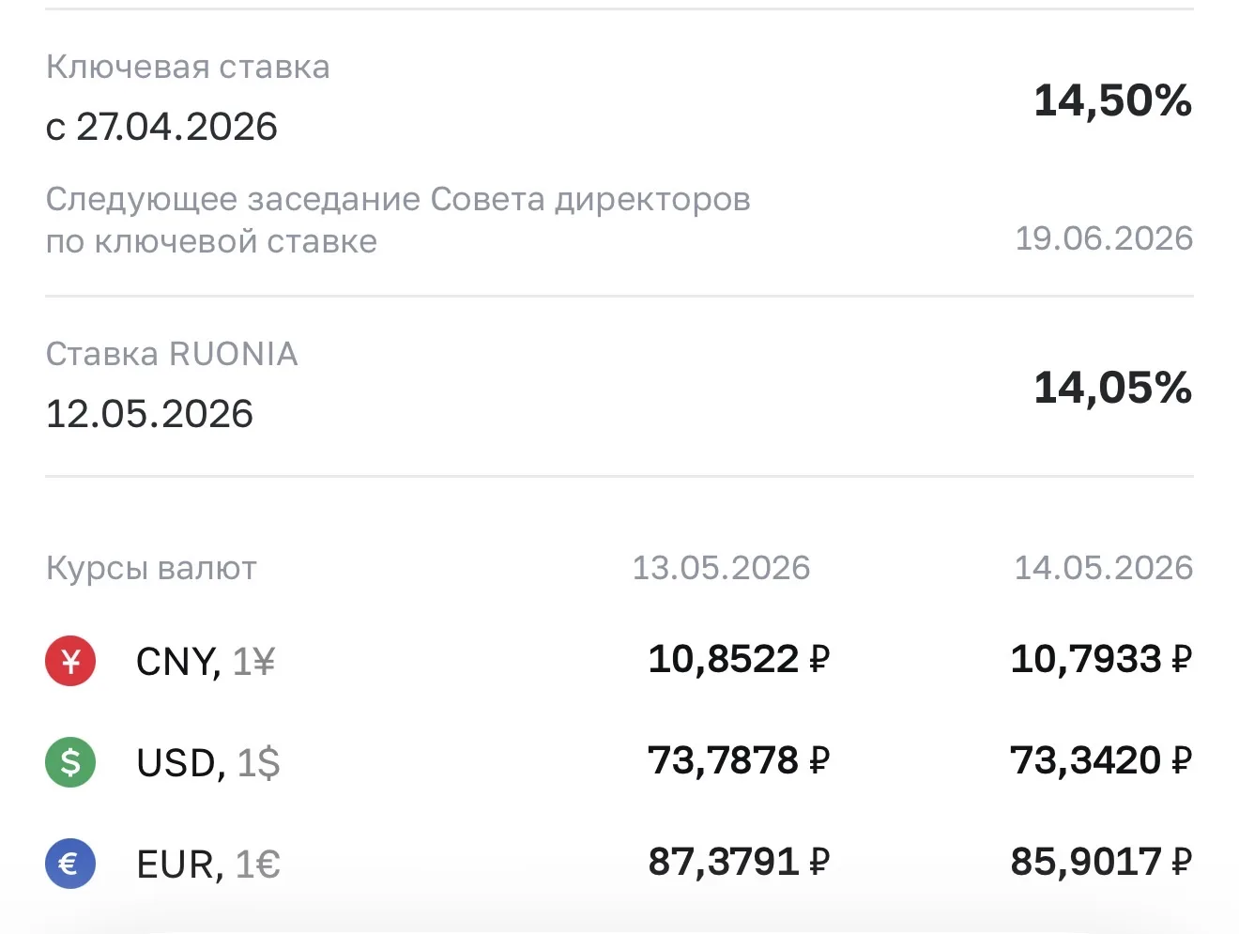Click the CNY, 1¥ currency label
The width and height of the screenshot is (1239, 934).
[x=206, y=662]
